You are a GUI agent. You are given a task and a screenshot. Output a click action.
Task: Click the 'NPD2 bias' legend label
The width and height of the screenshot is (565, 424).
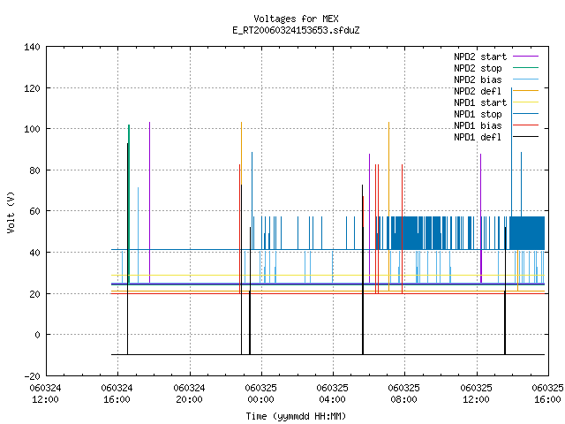[478, 79]
